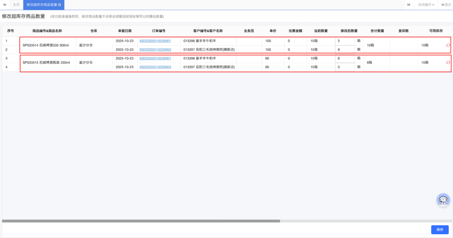The width and height of the screenshot is (453, 238).
Task: Click the horizontal scrollbar thumb at bottom
Action: coord(141,221)
